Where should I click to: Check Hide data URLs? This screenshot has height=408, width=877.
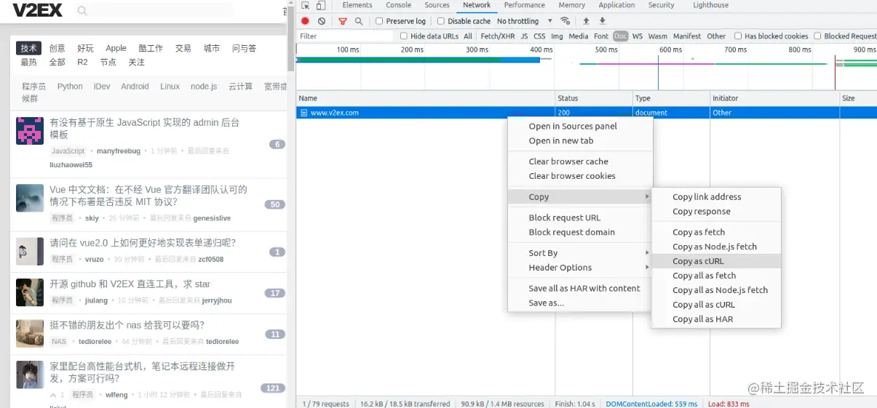(404, 36)
